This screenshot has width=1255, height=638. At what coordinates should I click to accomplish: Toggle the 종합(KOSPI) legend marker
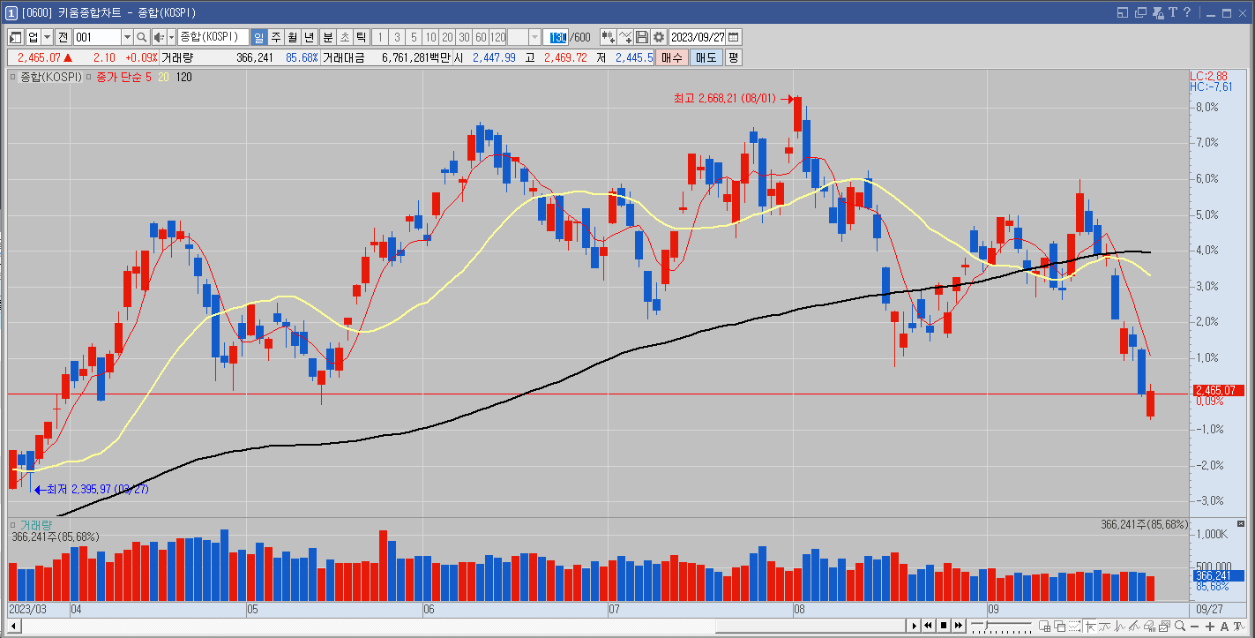coord(13,77)
